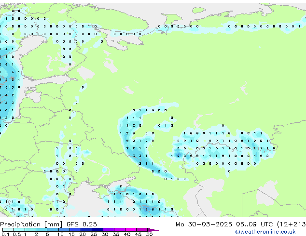Click the '15' legend scale value

[71, 234]
